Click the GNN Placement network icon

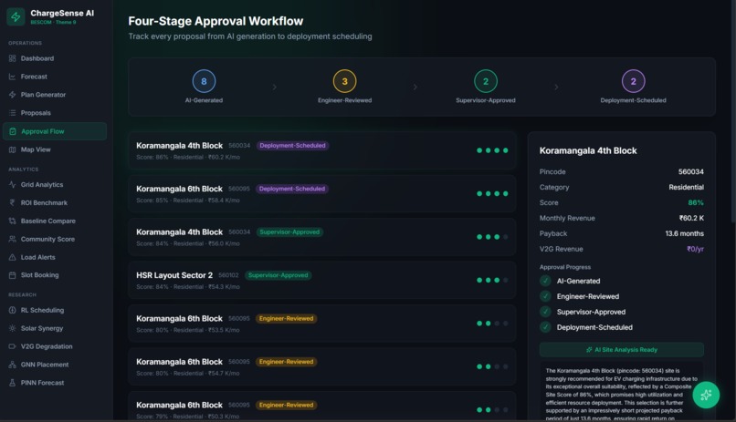click(x=12, y=365)
